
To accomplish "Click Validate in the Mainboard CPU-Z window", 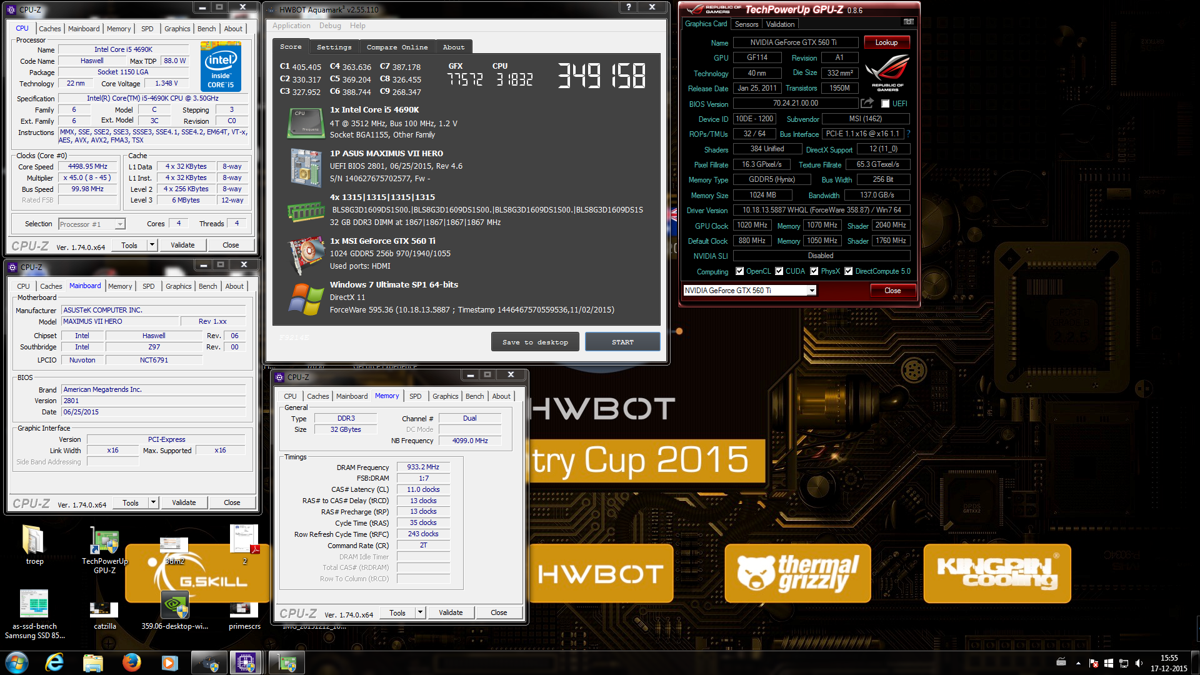I will [184, 502].
